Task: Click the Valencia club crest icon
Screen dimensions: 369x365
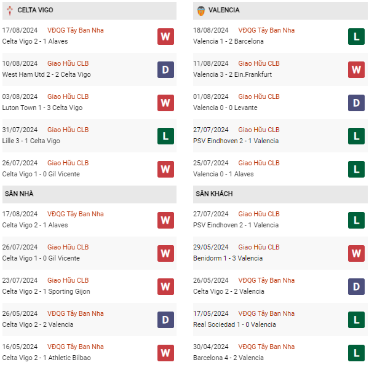Action: [x=200, y=10]
